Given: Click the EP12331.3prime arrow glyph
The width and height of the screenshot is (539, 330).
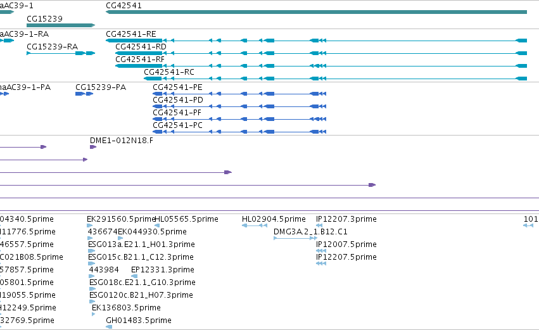Looking at the screenshot, I should (x=134, y=276).
